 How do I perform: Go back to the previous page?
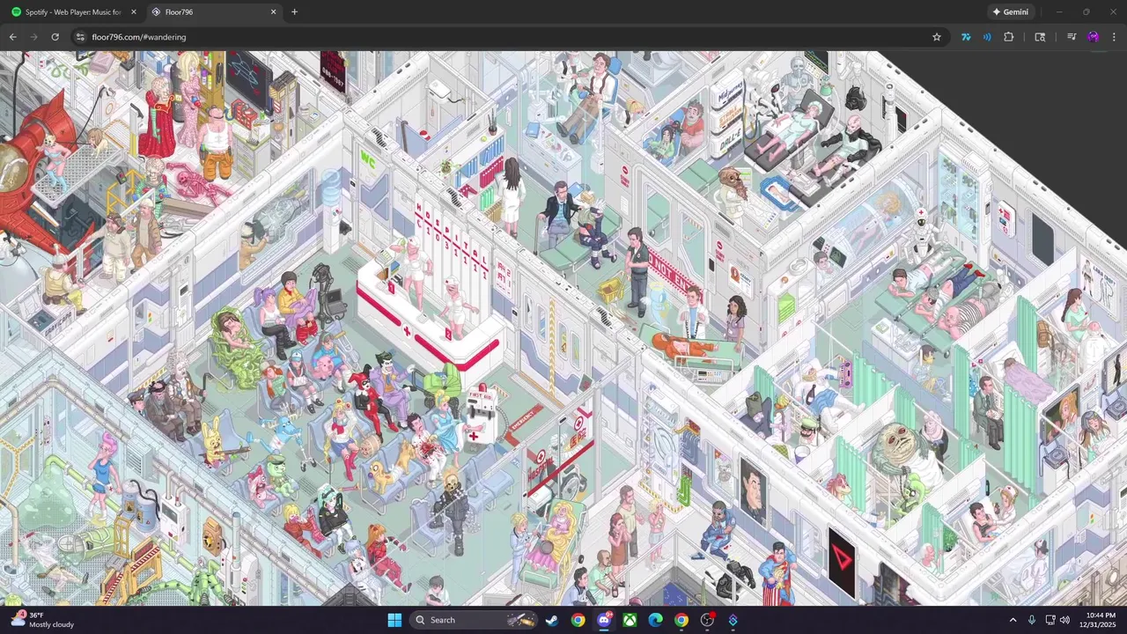(12, 37)
